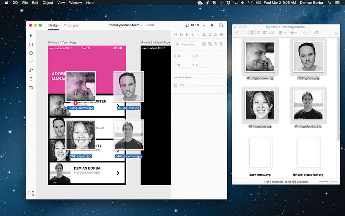This screenshot has width=345, height=216.
Task: Open Finder's list view
Action: tap(258, 32)
